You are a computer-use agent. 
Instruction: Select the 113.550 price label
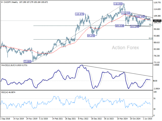(x=126, y=13)
